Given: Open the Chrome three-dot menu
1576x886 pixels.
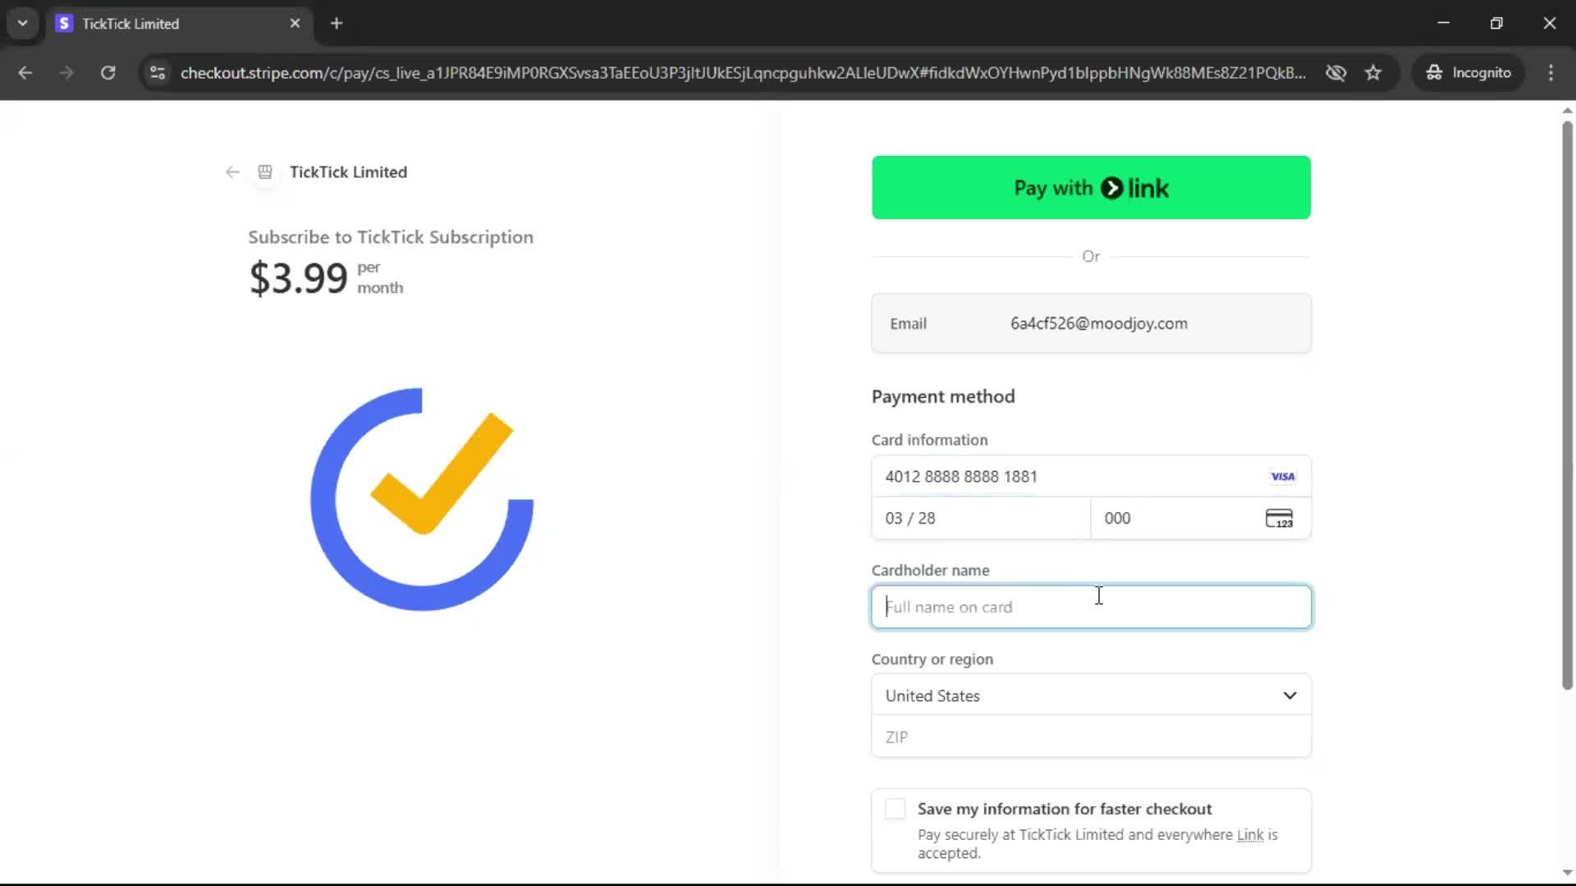Looking at the screenshot, I should click(1551, 73).
